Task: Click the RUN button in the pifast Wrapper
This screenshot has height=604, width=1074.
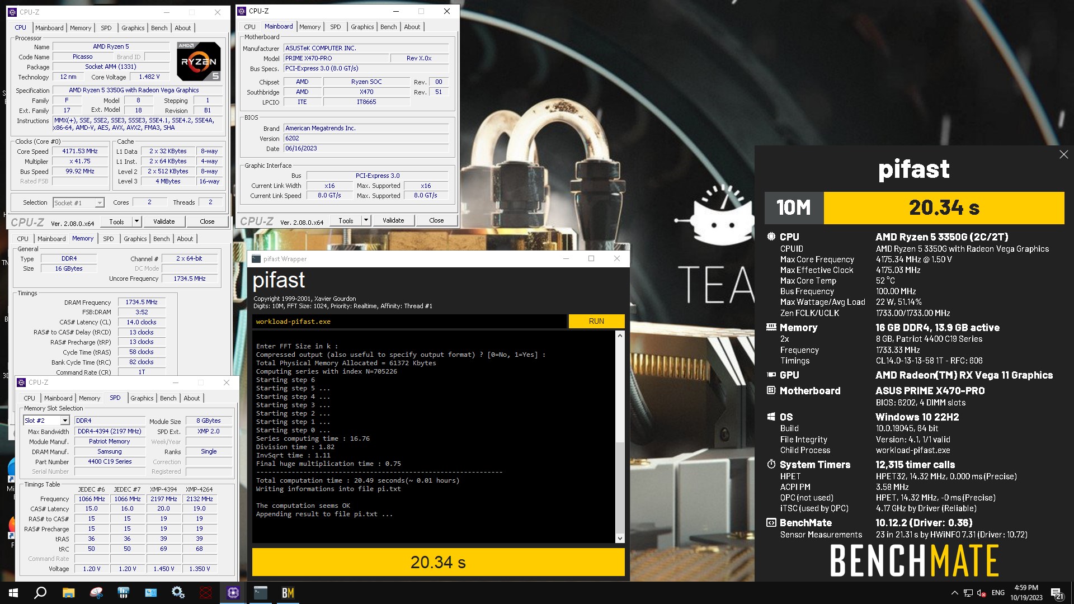Action: [x=596, y=321]
